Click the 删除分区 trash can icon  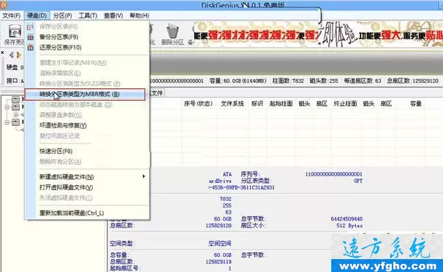[172, 31]
